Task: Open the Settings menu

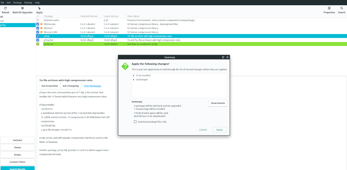Action: 28,2
